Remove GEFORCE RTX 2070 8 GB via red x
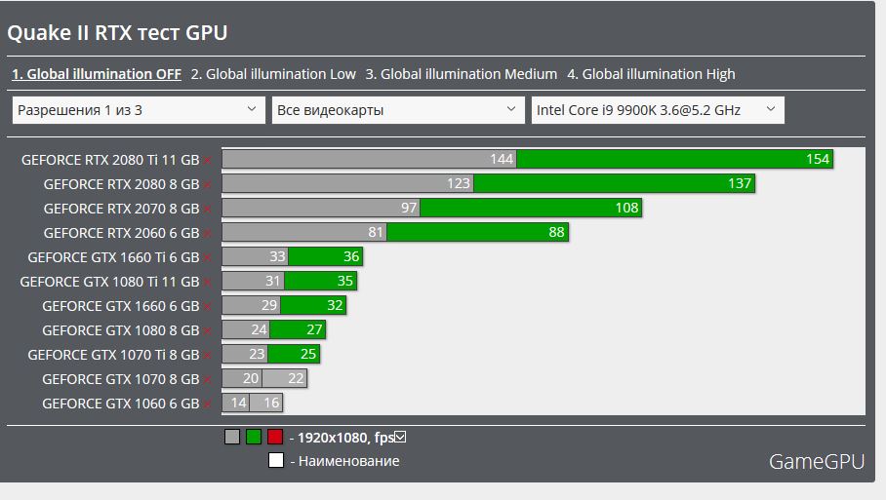 208,210
